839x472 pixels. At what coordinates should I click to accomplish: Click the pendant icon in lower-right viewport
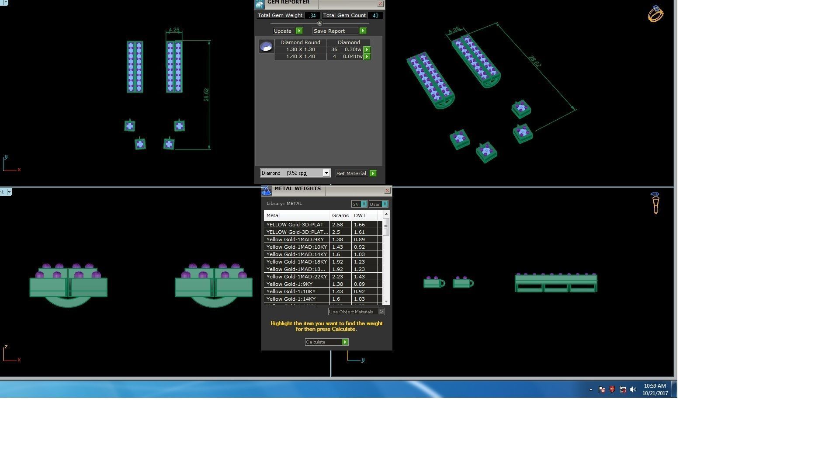coord(655,204)
